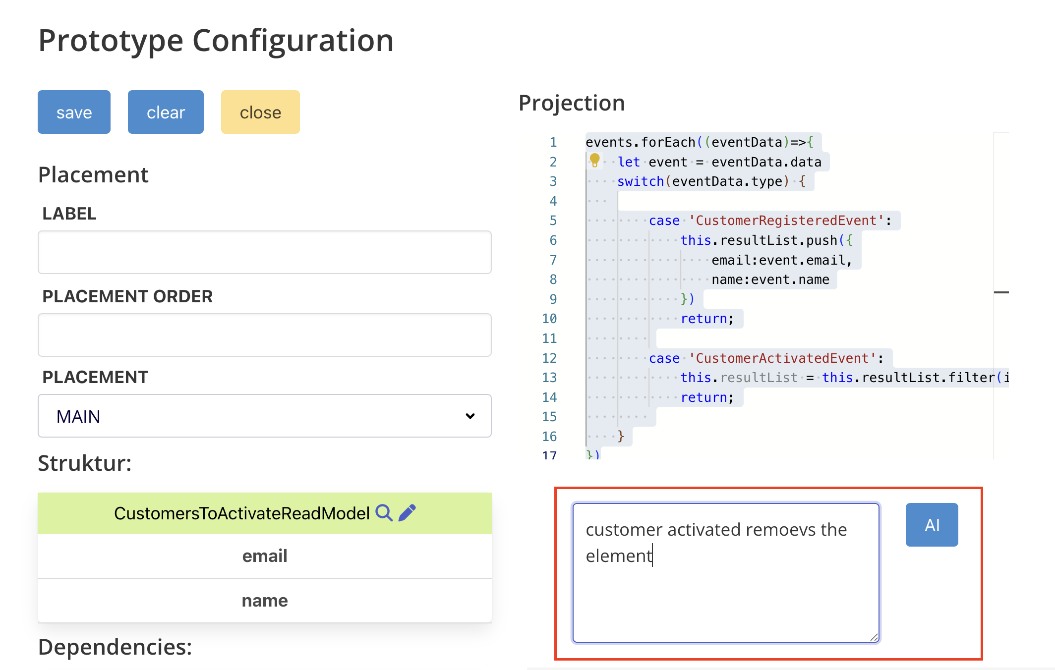
Task: Click the CustomersToActivateReadModel header row
Action: click(x=241, y=513)
